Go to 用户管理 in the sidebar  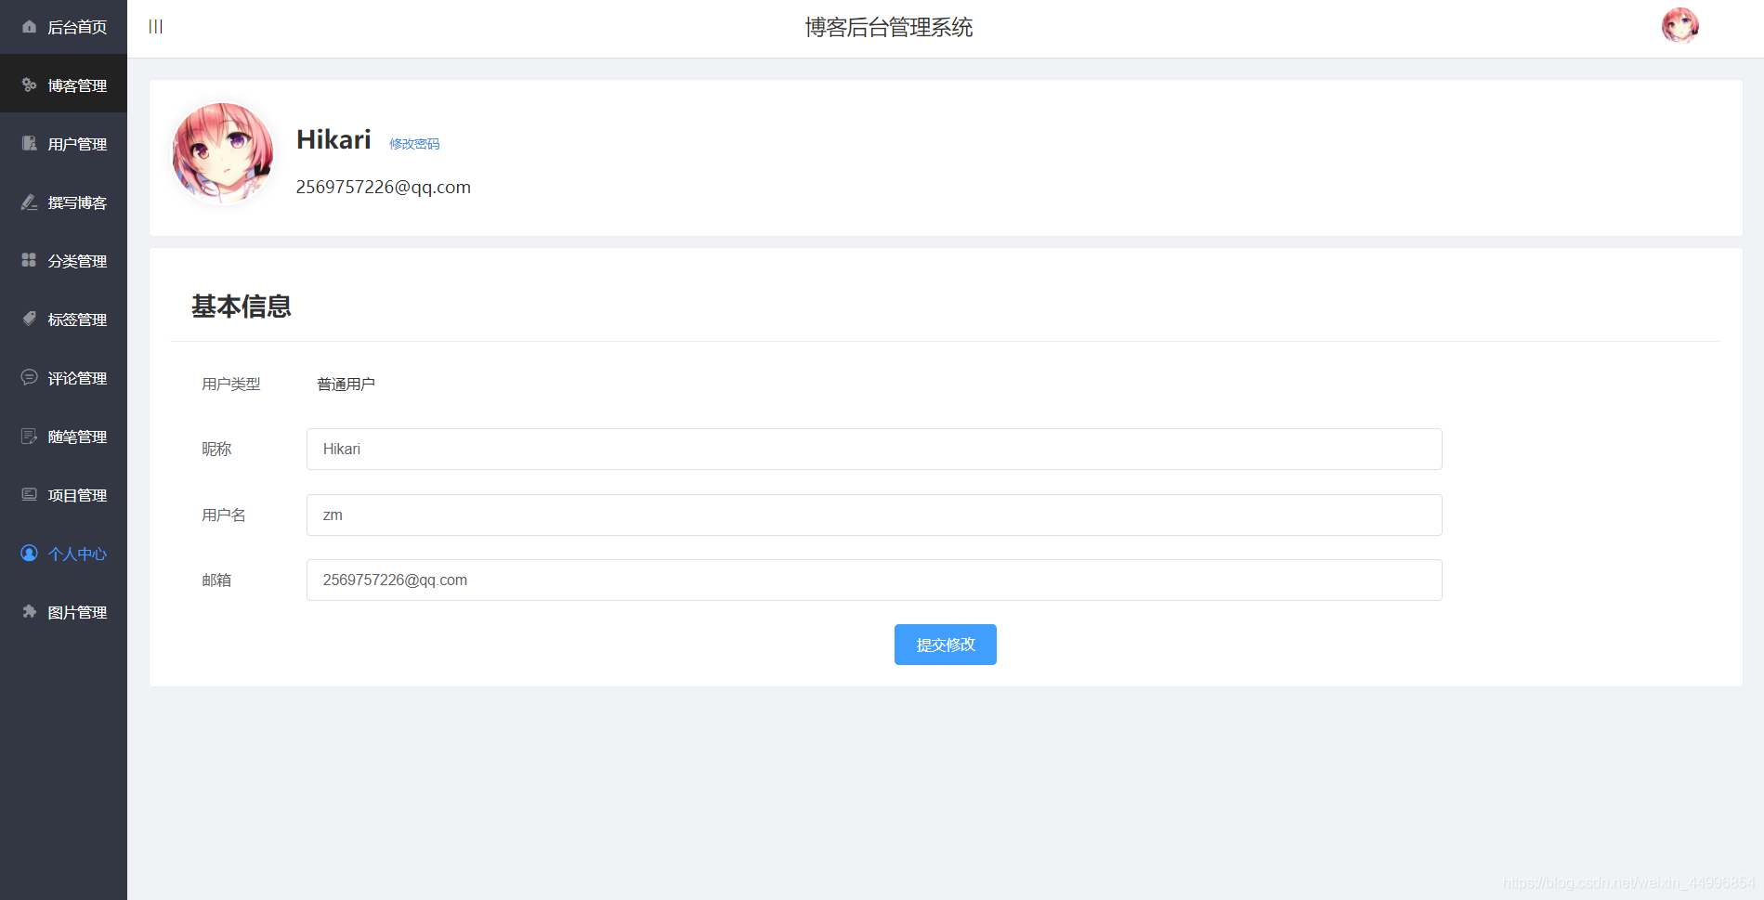(x=63, y=143)
